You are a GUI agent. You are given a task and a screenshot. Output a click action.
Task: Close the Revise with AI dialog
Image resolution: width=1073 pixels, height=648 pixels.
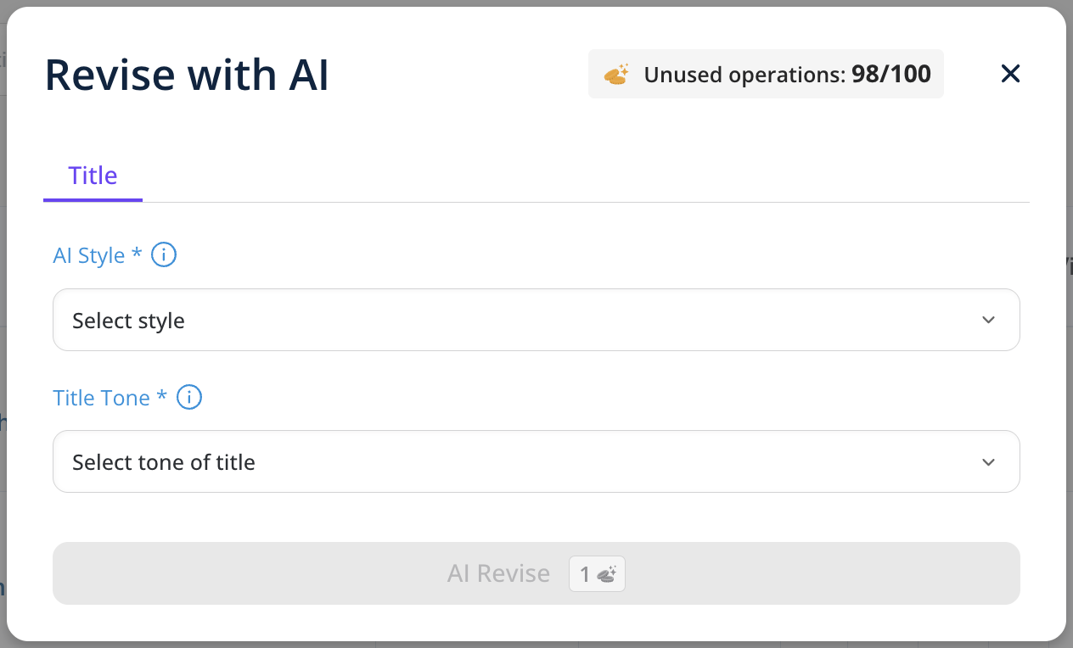[1010, 74]
